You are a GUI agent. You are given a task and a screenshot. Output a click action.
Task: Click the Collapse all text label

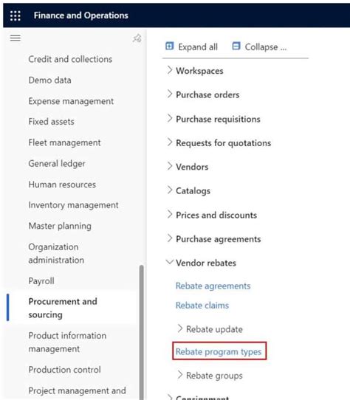click(266, 47)
